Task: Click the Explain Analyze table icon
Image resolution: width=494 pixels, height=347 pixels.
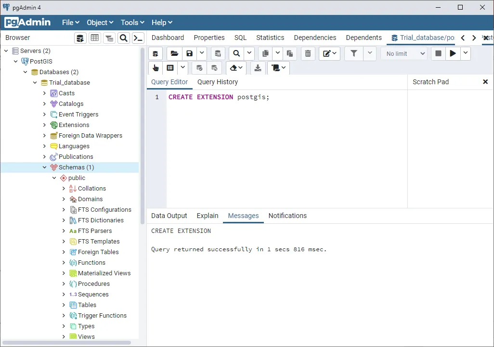Action: click(x=170, y=68)
